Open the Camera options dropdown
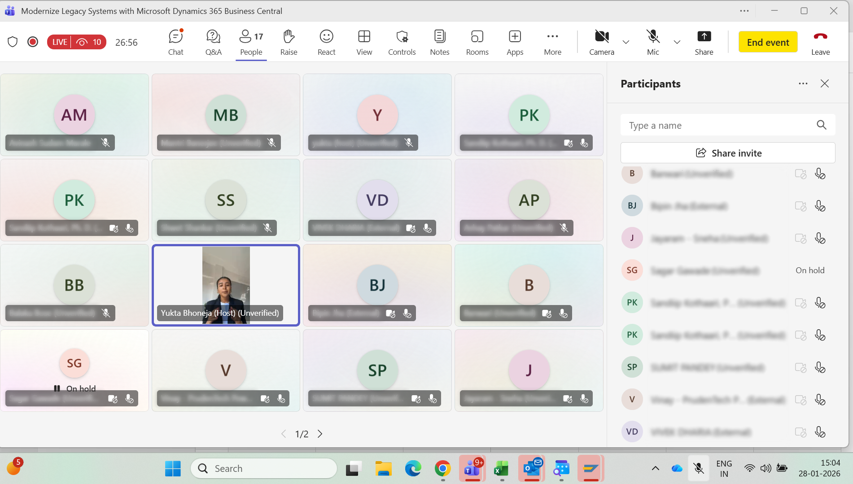 click(626, 42)
